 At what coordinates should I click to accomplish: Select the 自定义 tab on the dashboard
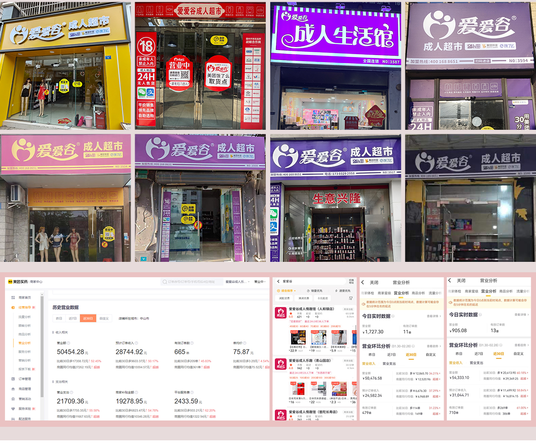point(104,318)
